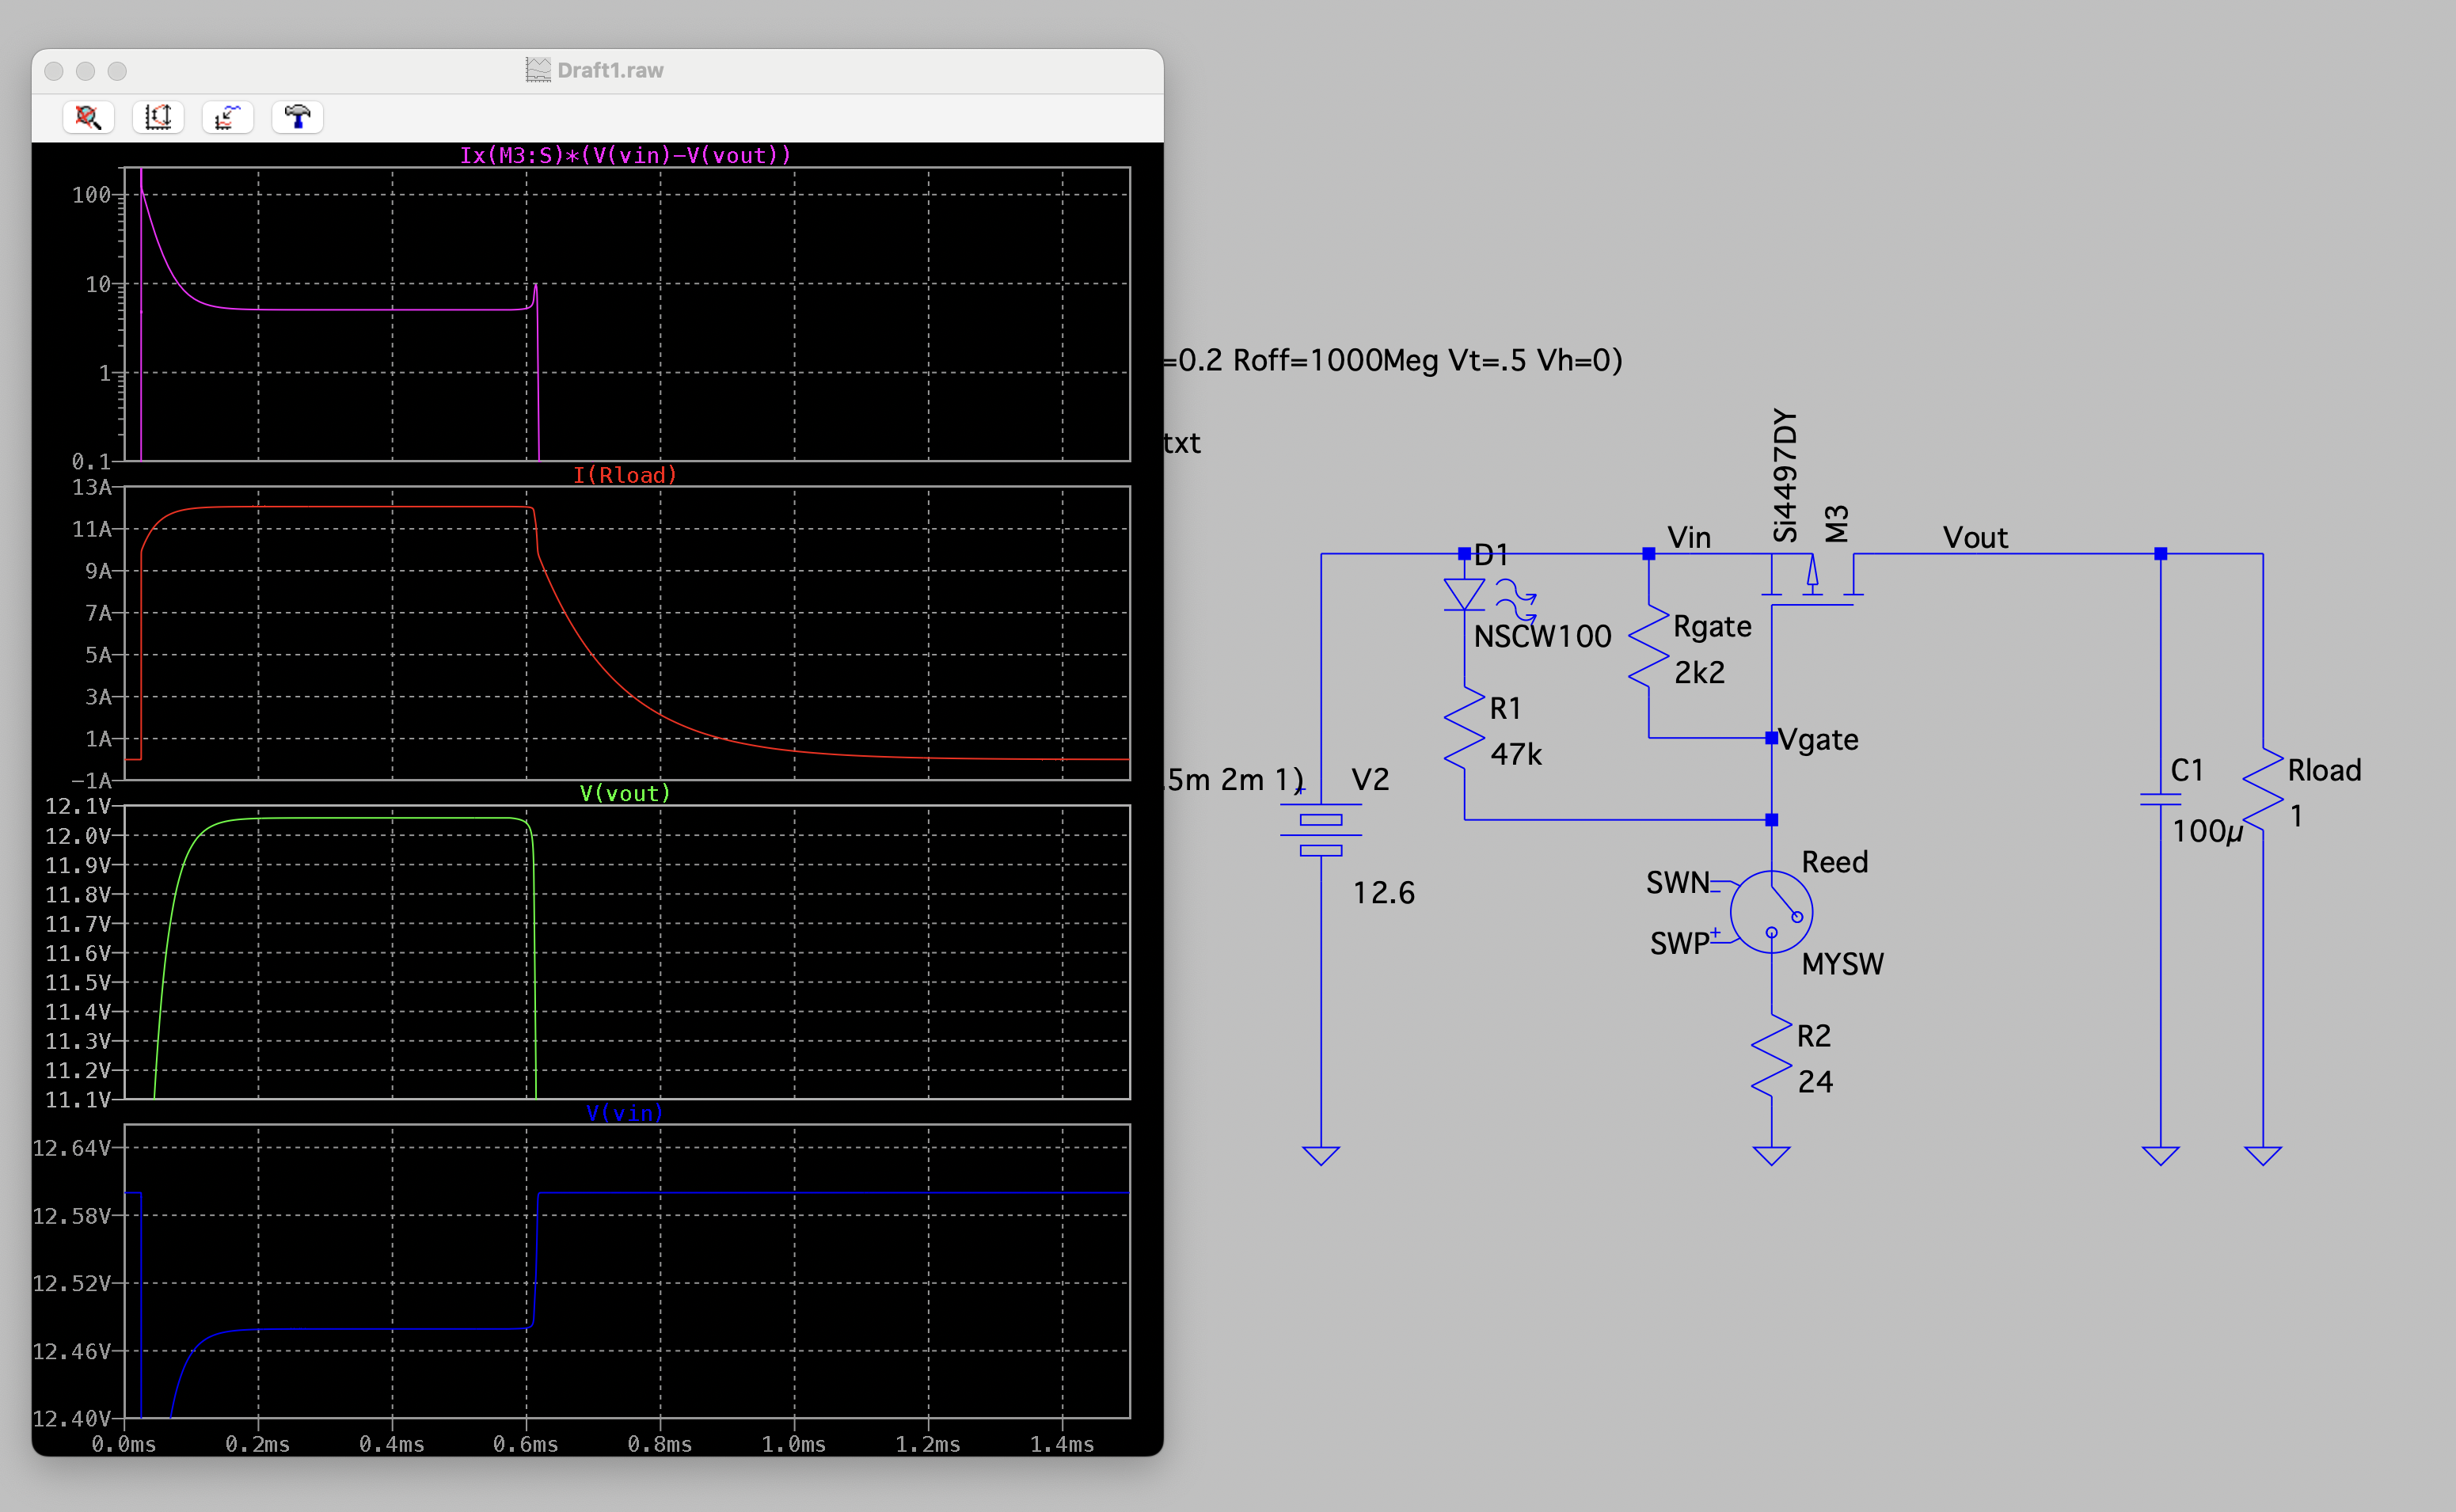The height and width of the screenshot is (1512, 2456).
Task: Click the Reed instance name label
Action: click(1835, 861)
